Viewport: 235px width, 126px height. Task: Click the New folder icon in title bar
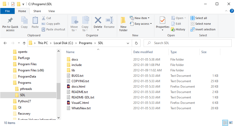point(19,4)
